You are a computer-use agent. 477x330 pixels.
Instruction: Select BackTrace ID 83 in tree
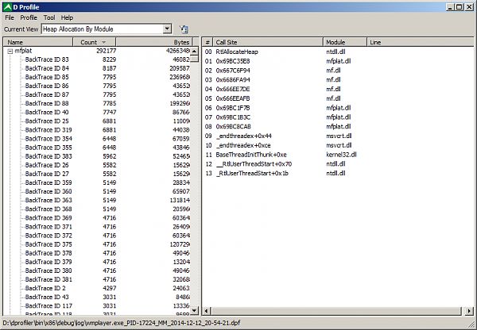click(47, 59)
